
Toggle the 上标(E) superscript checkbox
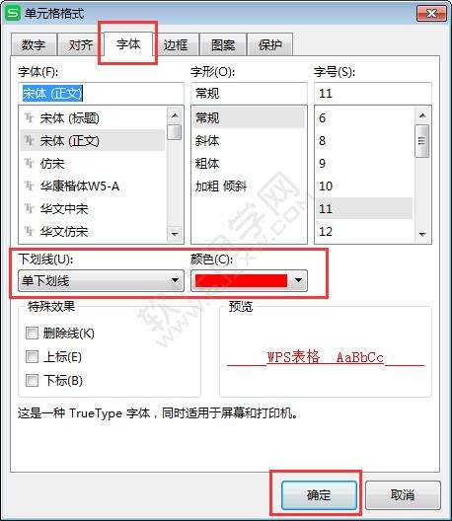coord(32,356)
